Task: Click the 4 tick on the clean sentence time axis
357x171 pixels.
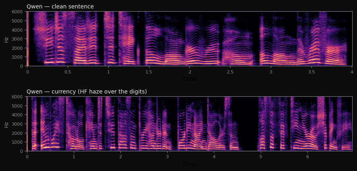Action: pos(352,72)
